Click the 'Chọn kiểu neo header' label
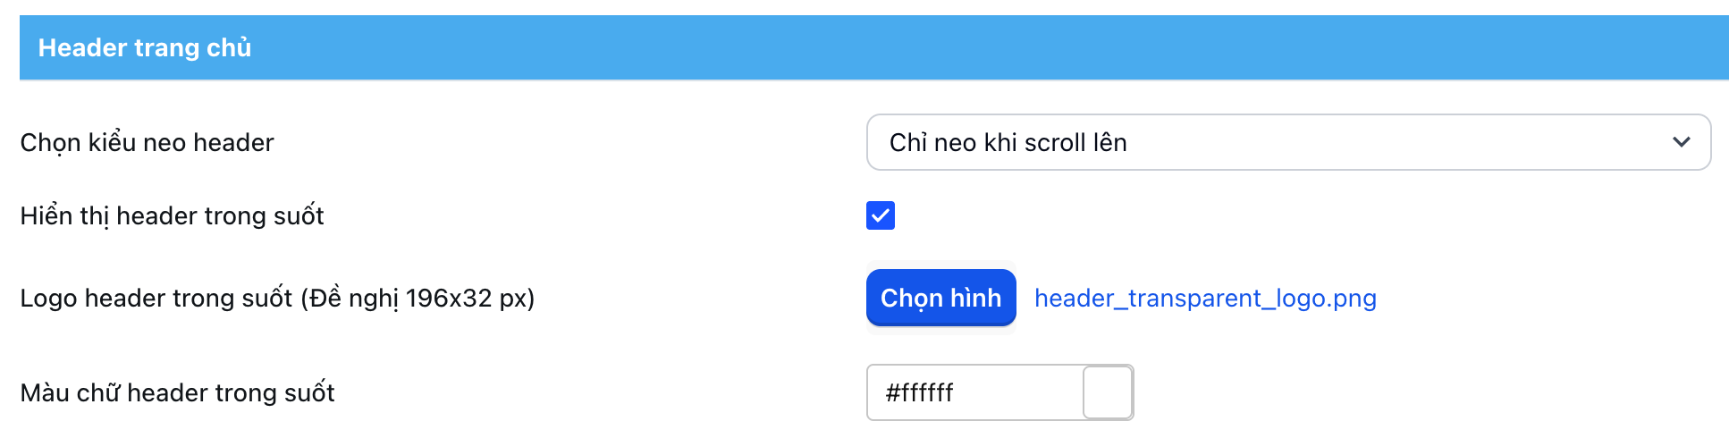 [x=147, y=142]
